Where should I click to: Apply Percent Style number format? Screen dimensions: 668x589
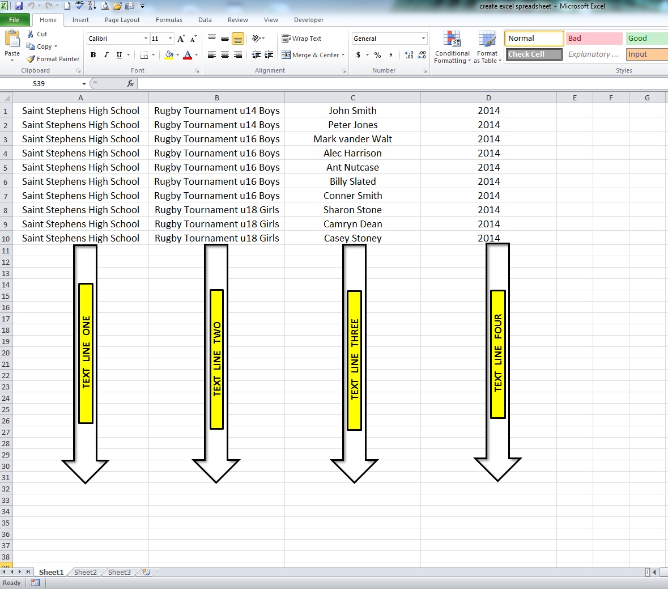point(377,56)
